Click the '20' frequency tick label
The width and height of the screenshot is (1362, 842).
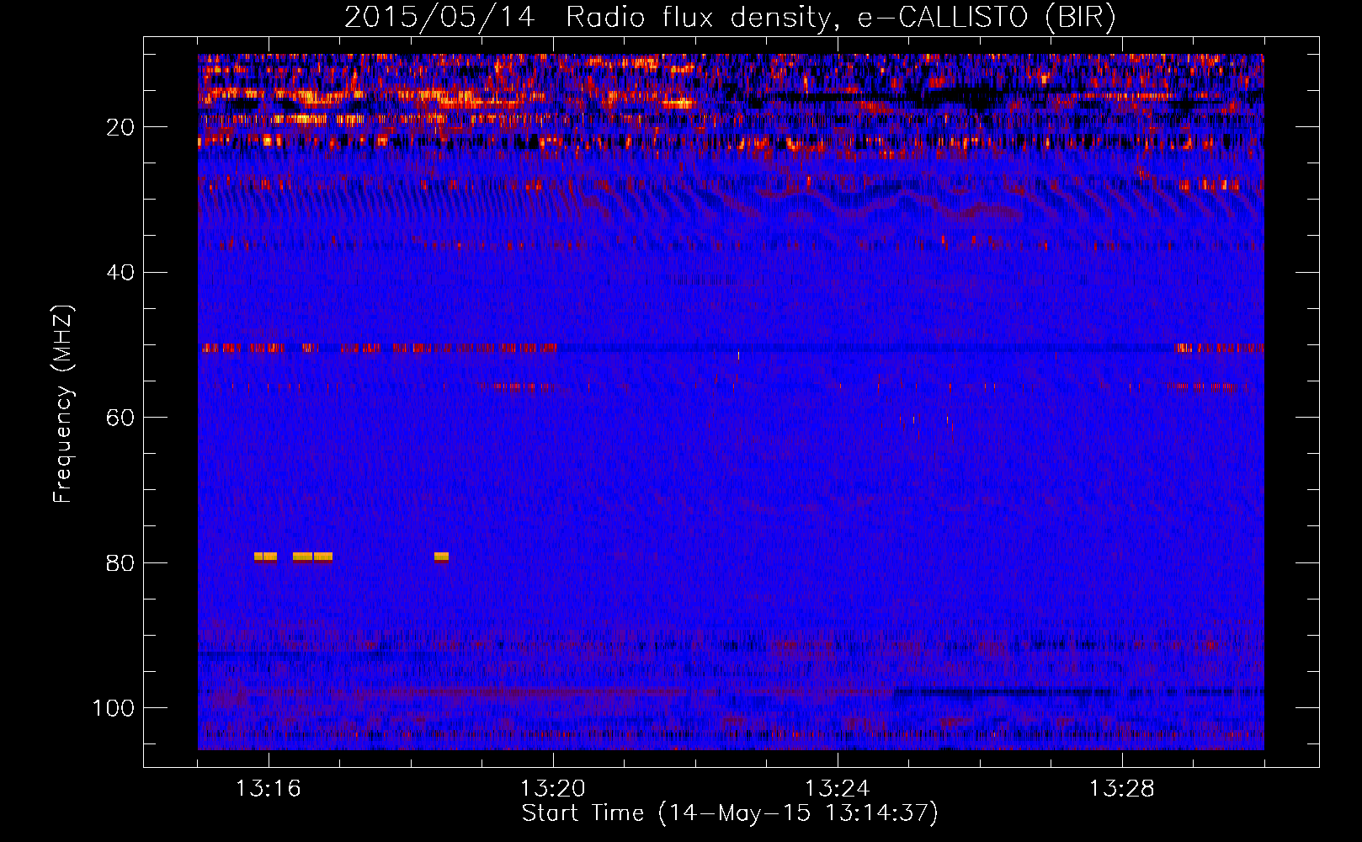120,127
